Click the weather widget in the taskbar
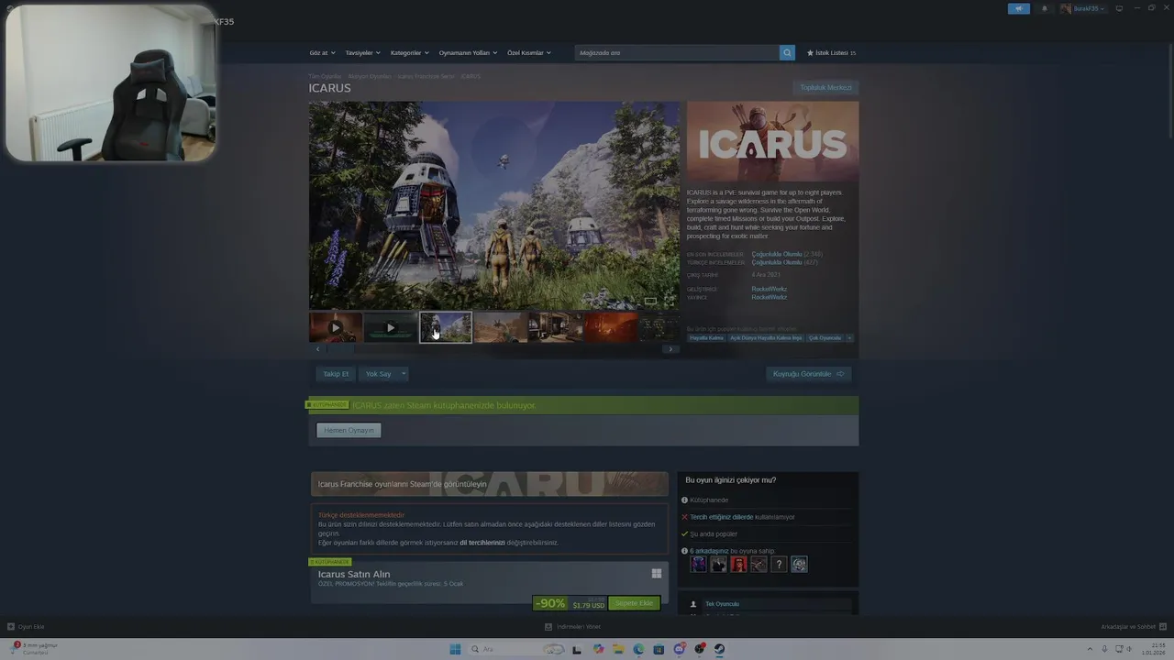 click(x=35, y=648)
